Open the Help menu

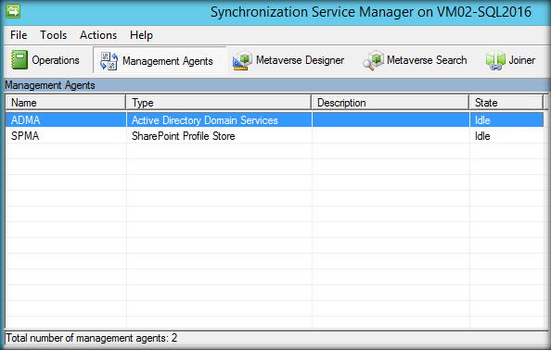point(141,35)
